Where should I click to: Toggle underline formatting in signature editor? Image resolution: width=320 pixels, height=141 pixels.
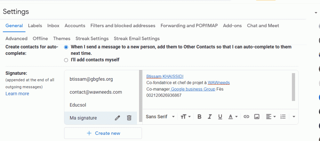point(220,117)
